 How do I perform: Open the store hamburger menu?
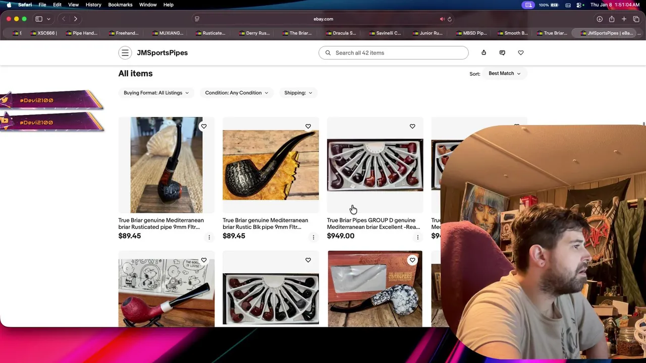[125, 53]
